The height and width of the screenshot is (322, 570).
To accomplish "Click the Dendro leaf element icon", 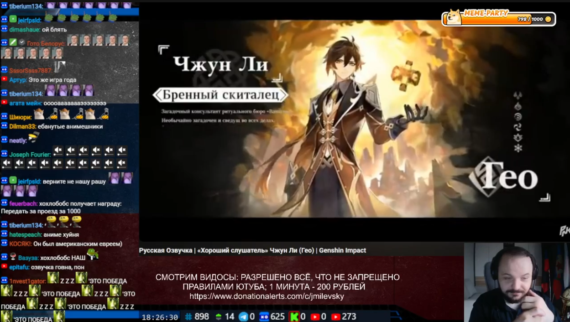I will coord(518,138).
